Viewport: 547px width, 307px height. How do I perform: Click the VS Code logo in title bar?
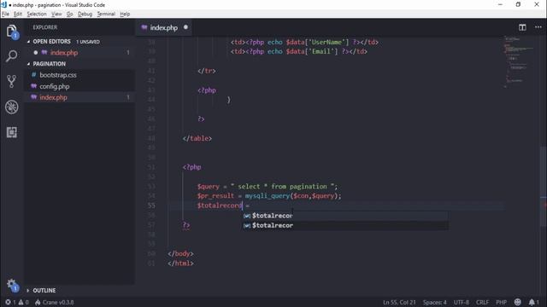coord(3,4)
